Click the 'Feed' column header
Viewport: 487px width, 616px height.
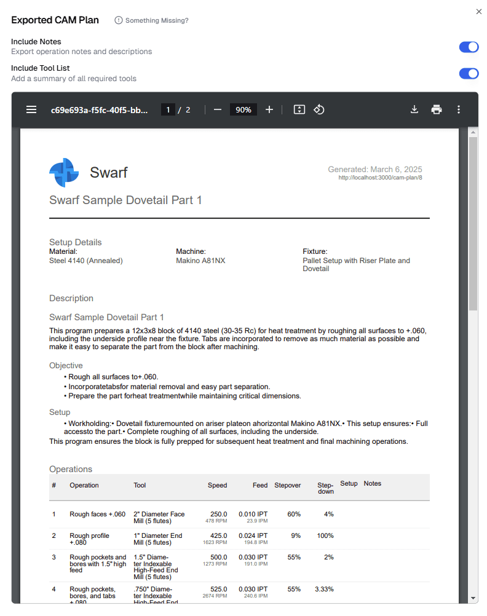pos(260,485)
